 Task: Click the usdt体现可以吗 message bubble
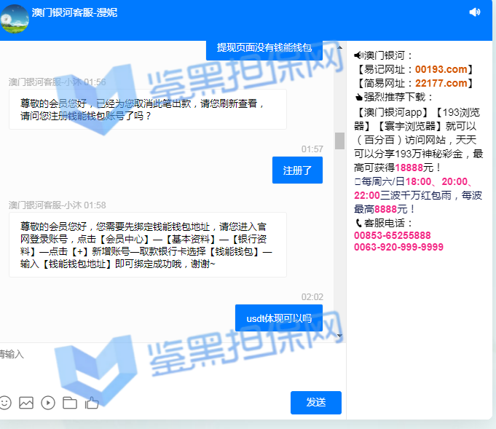point(279,318)
